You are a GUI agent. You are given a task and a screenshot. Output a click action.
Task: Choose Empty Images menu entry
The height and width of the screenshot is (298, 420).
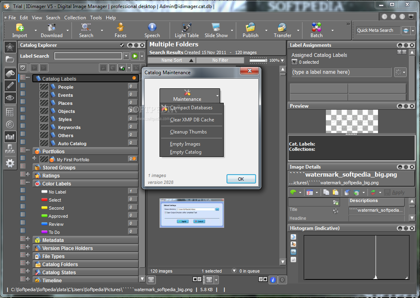(192, 144)
